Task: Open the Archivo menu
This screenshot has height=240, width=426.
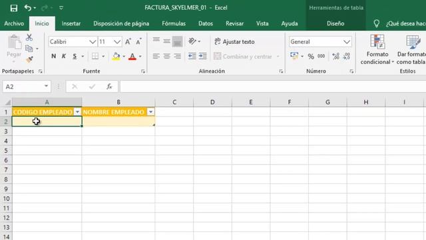Action: click(14, 23)
